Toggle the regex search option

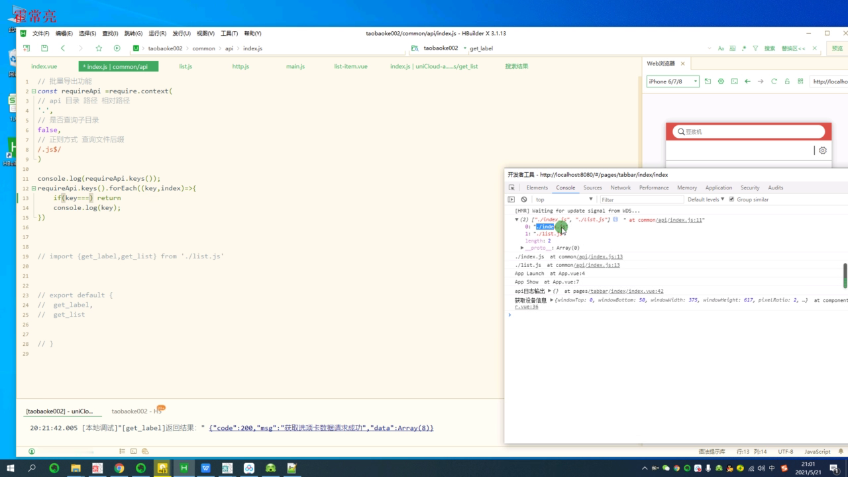click(743, 48)
